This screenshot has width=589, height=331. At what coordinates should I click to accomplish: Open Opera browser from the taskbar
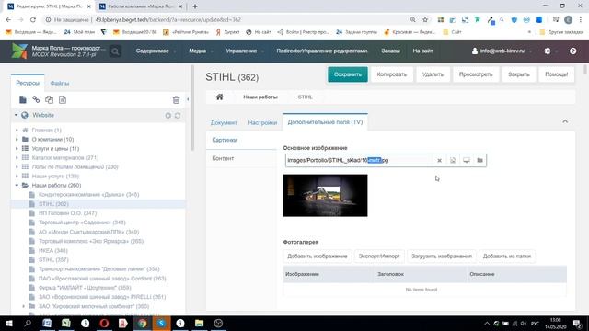coord(104,323)
